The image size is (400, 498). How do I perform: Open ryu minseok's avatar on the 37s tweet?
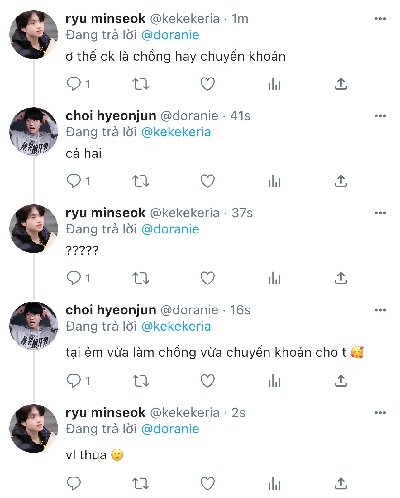pyautogui.click(x=34, y=229)
